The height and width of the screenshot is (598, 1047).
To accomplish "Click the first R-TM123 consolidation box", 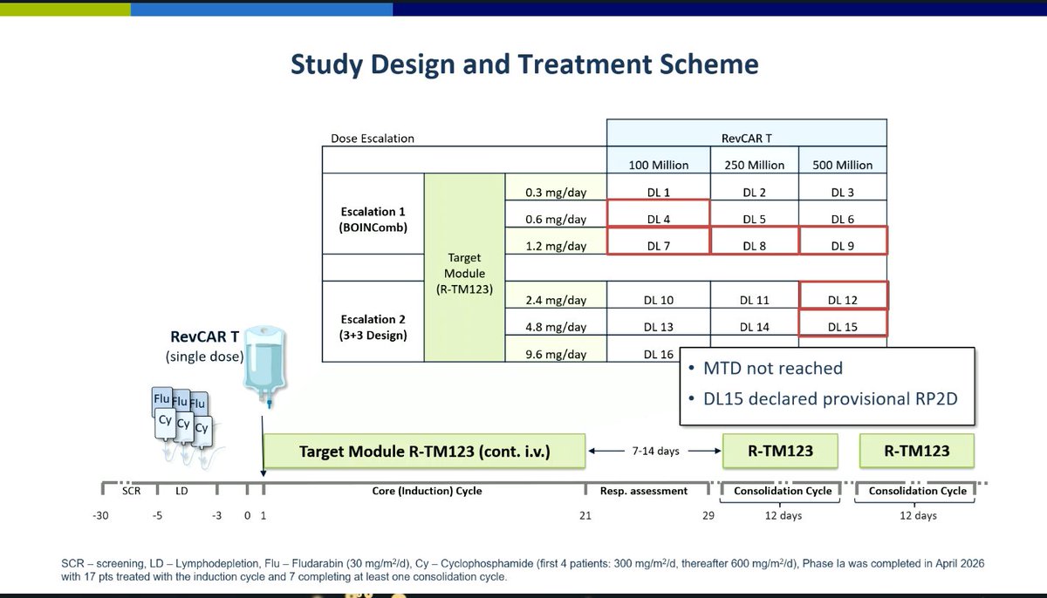I will click(780, 452).
